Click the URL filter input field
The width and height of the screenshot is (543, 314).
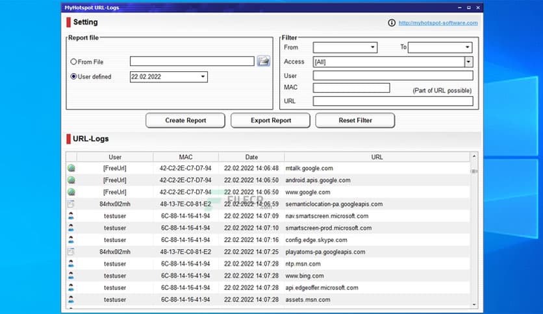coord(393,101)
